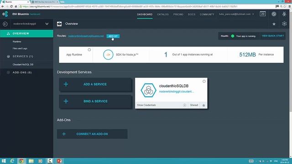The height and width of the screenshot is (164, 292).
Task: Switch to the Dashboard tab
Action: tap(145, 14)
